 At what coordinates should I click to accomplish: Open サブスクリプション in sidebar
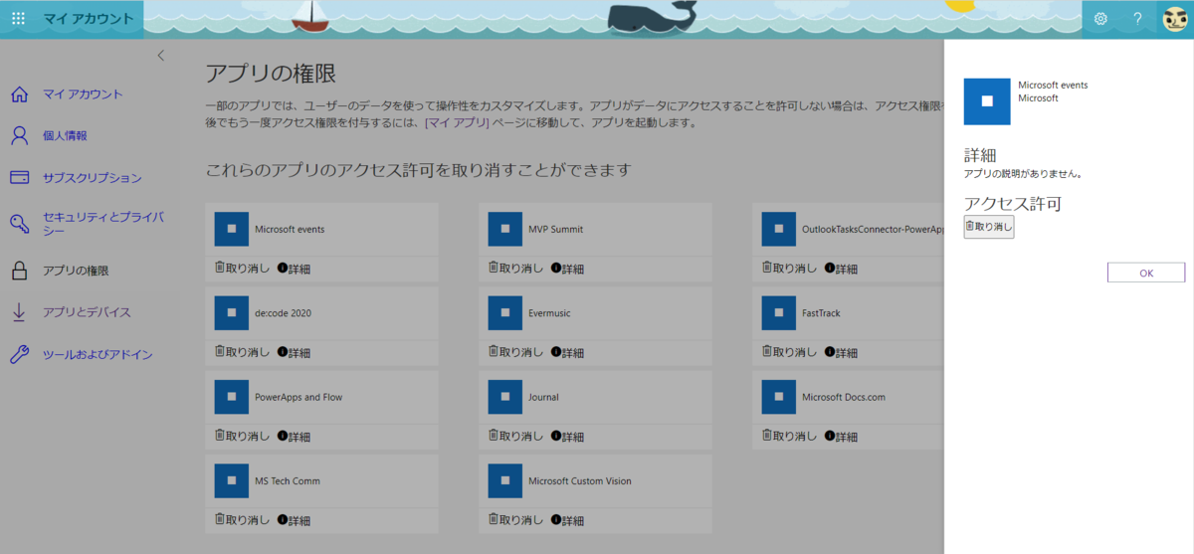click(x=93, y=178)
